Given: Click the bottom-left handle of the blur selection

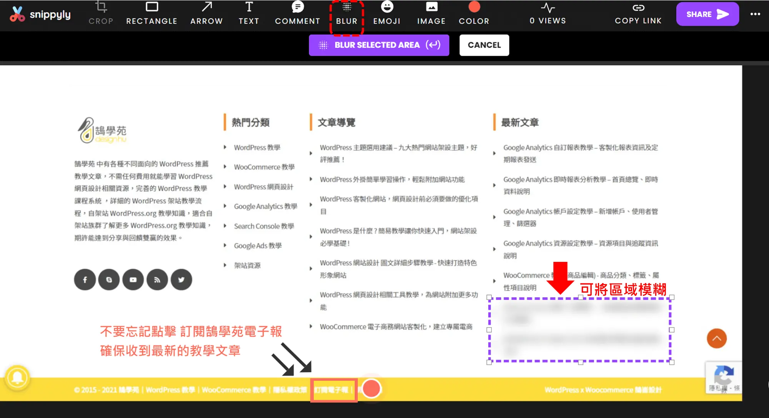Looking at the screenshot, I should [x=489, y=362].
